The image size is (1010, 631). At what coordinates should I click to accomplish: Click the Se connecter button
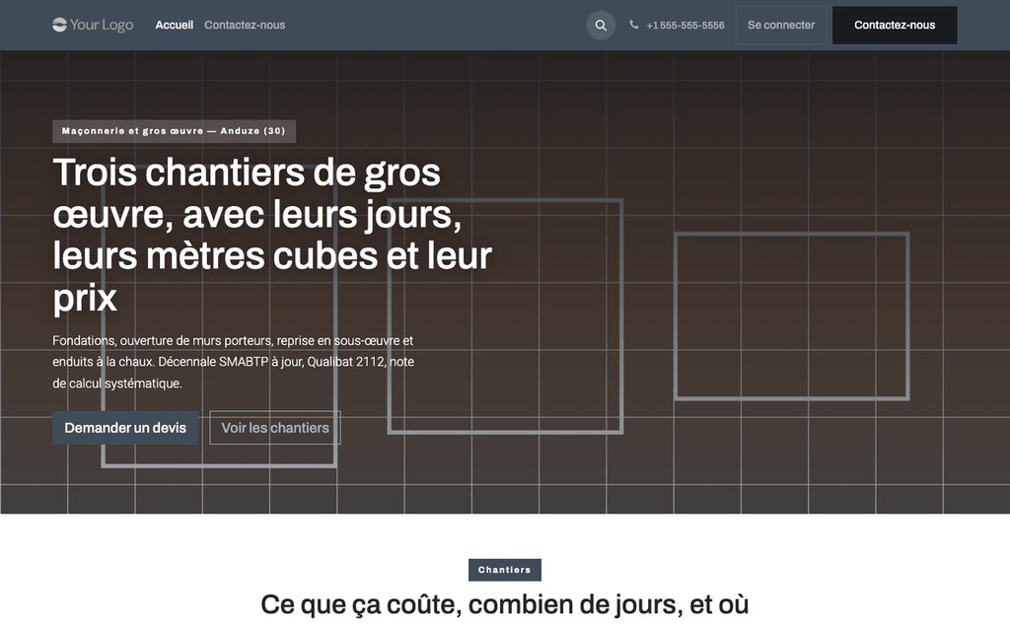(781, 25)
